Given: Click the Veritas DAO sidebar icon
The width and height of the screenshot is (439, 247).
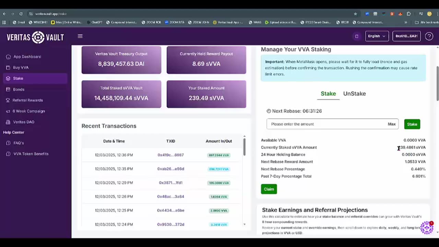Looking at the screenshot, I should (8, 122).
